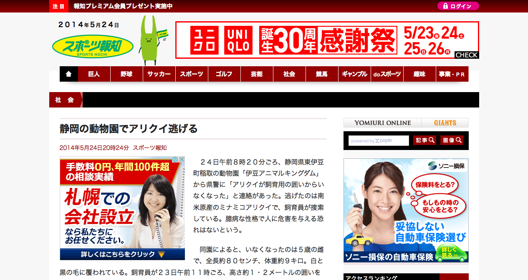Click the GIANTS link
Image resolution: width=528 pixels, height=280 pixels.
[445, 123]
